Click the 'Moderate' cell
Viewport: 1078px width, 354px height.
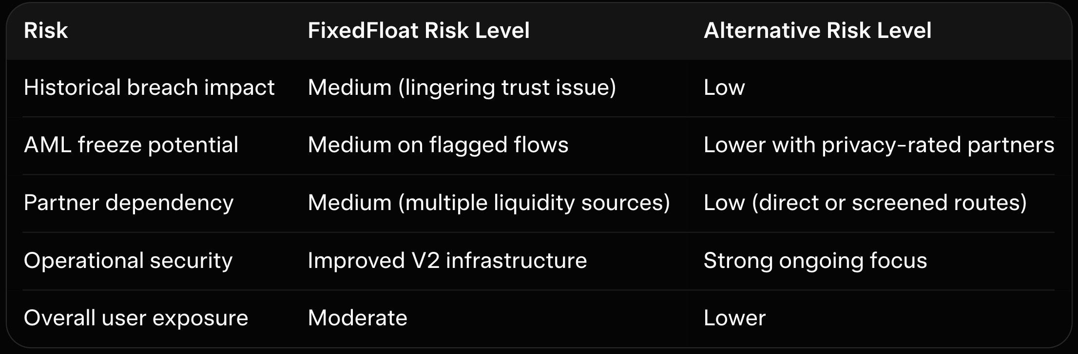click(357, 318)
